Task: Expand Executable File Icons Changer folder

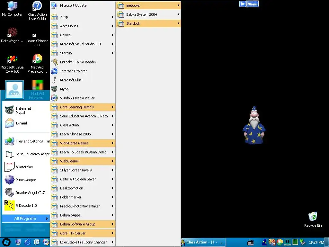Action: click(x=83, y=242)
